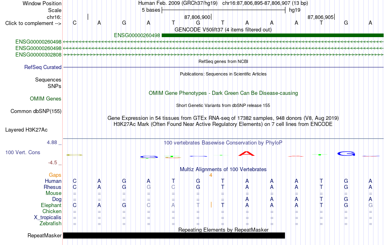Open the RefSeq Curated track label
The image size is (384, 245).
click(43, 67)
